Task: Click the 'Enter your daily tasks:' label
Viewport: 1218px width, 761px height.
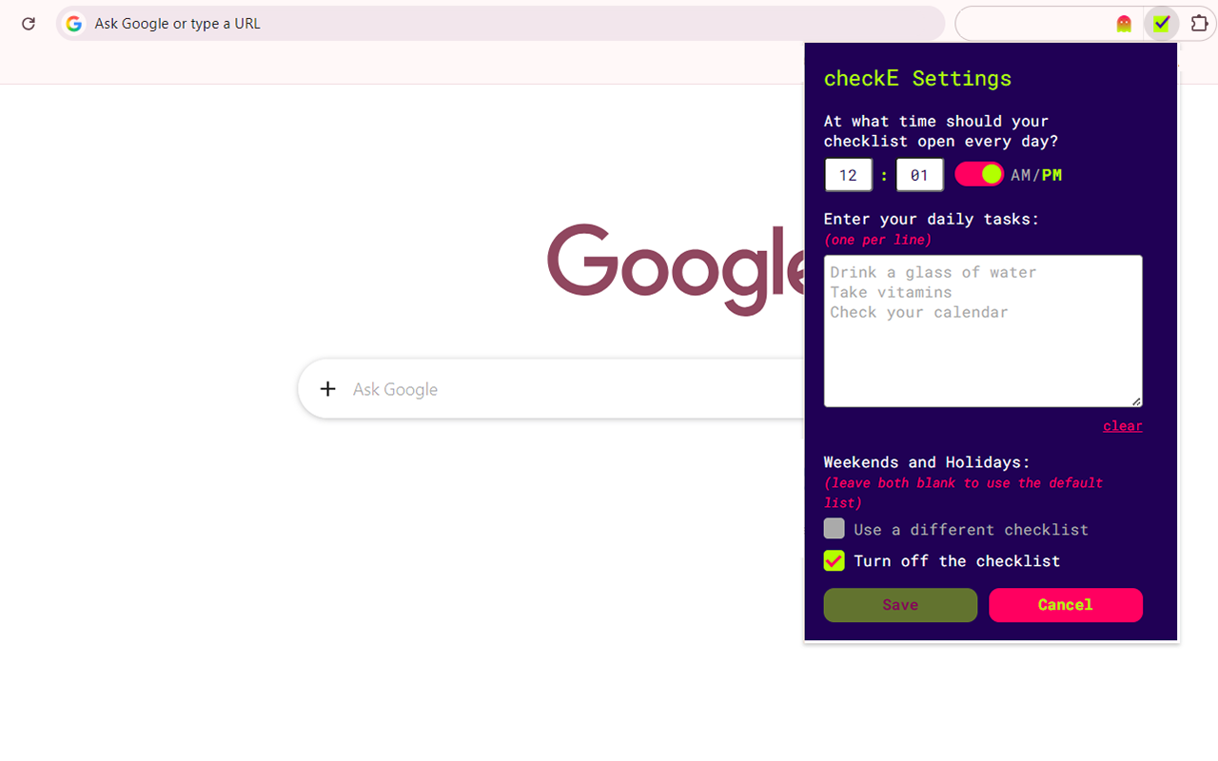Action: tap(932, 219)
